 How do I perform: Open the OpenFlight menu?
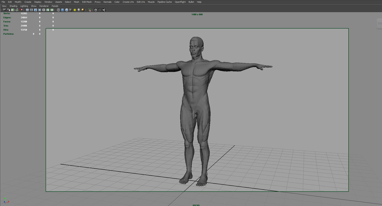click(180, 2)
